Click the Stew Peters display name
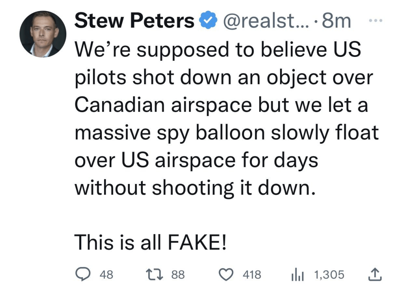This screenshot has height=289, width=404. (x=134, y=21)
